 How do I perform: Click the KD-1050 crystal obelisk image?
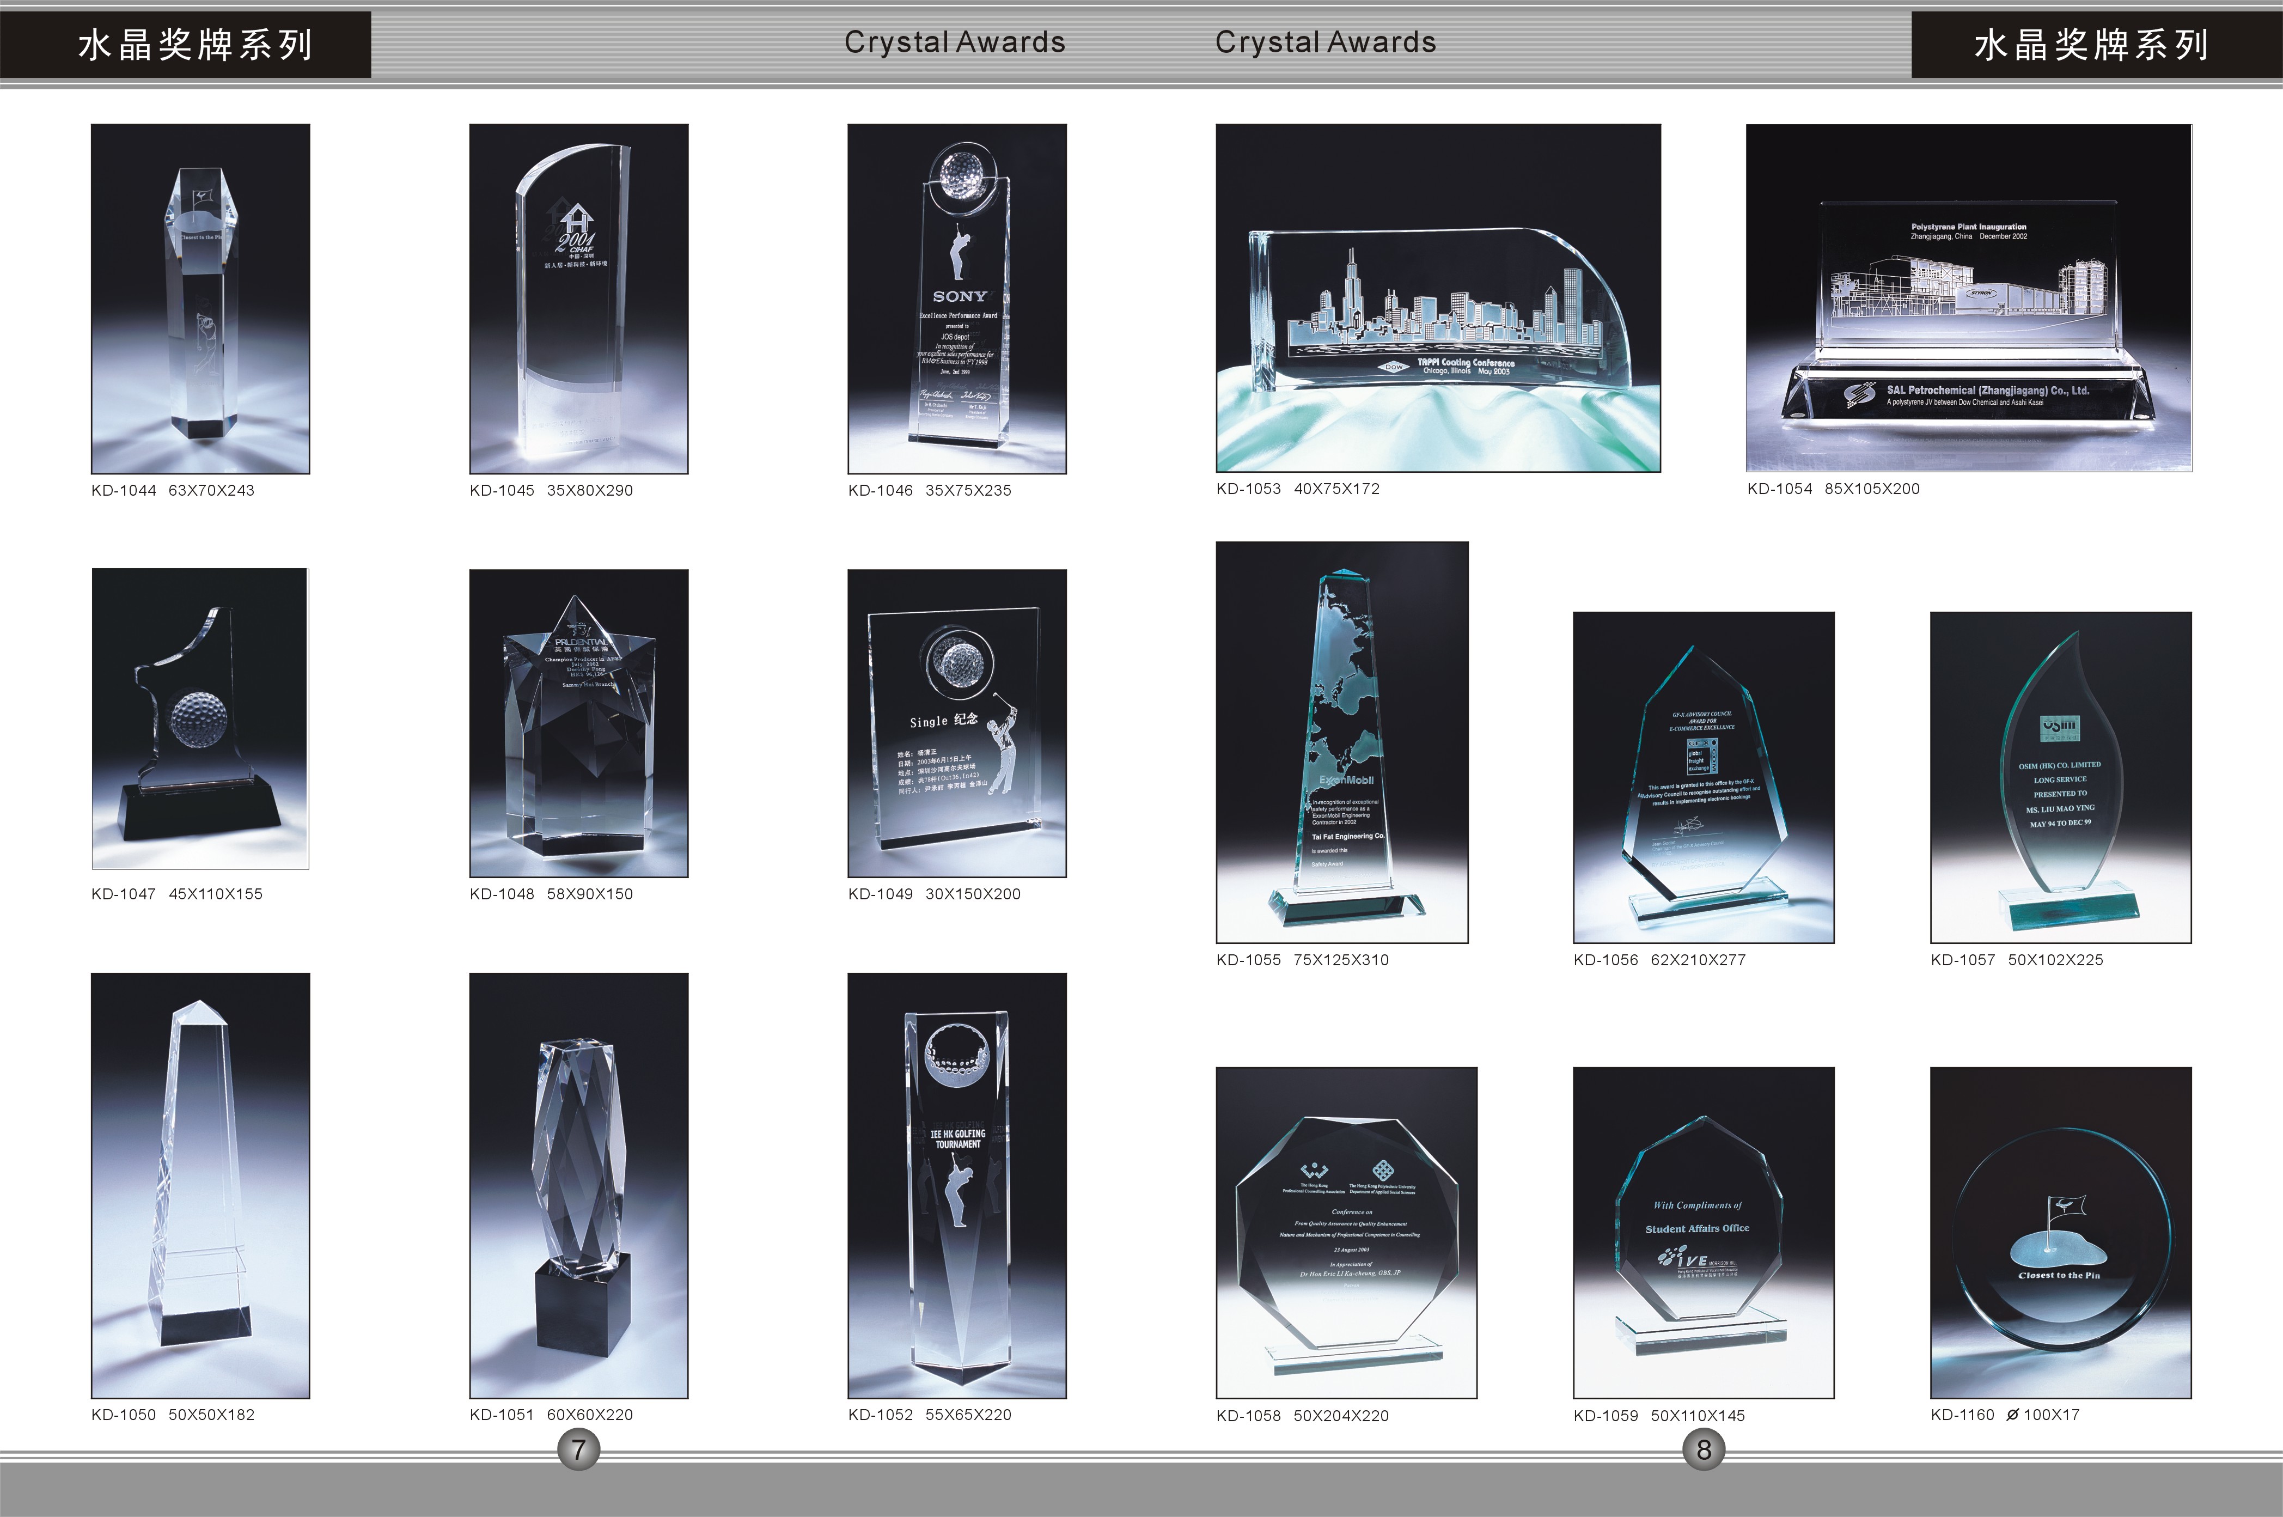(200, 1185)
